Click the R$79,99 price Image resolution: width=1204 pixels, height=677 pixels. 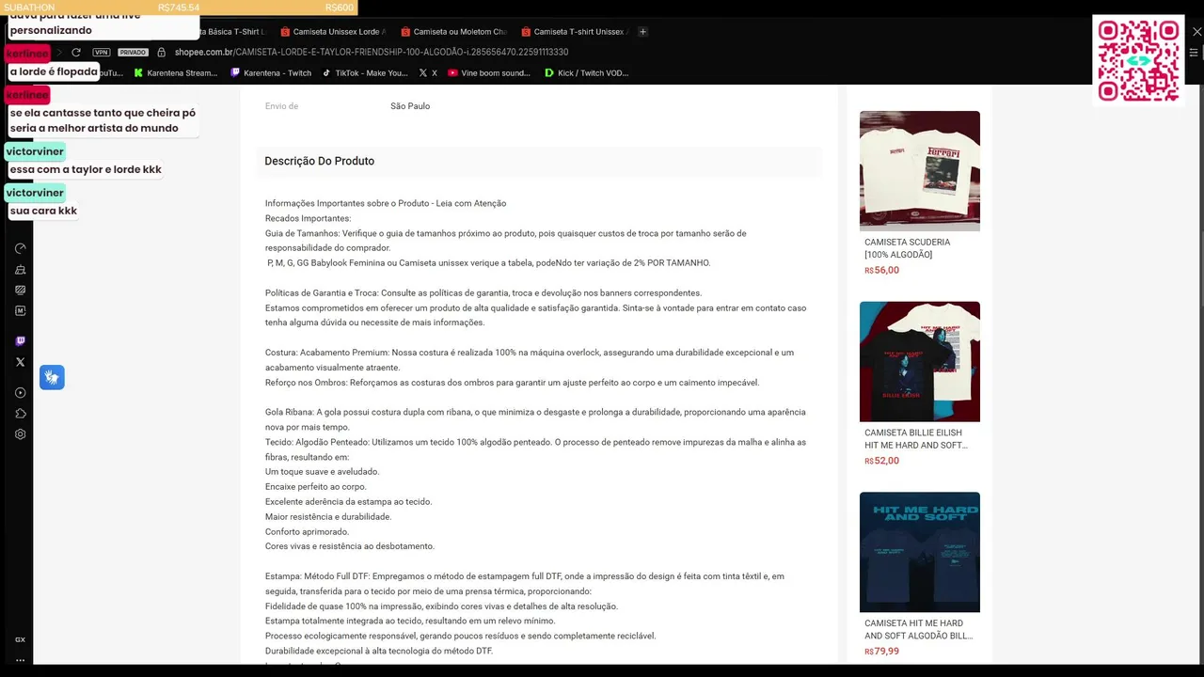tap(882, 651)
